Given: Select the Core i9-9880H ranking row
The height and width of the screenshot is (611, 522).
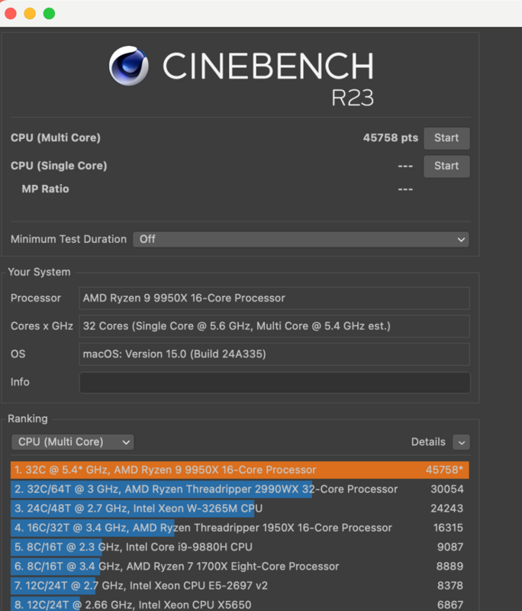Looking at the screenshot, I should point(240,547).
